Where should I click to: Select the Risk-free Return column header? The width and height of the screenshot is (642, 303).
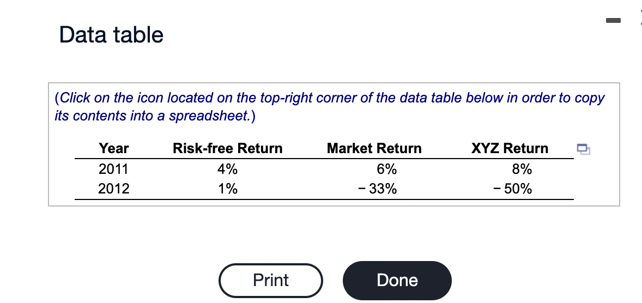coord(228,148)
